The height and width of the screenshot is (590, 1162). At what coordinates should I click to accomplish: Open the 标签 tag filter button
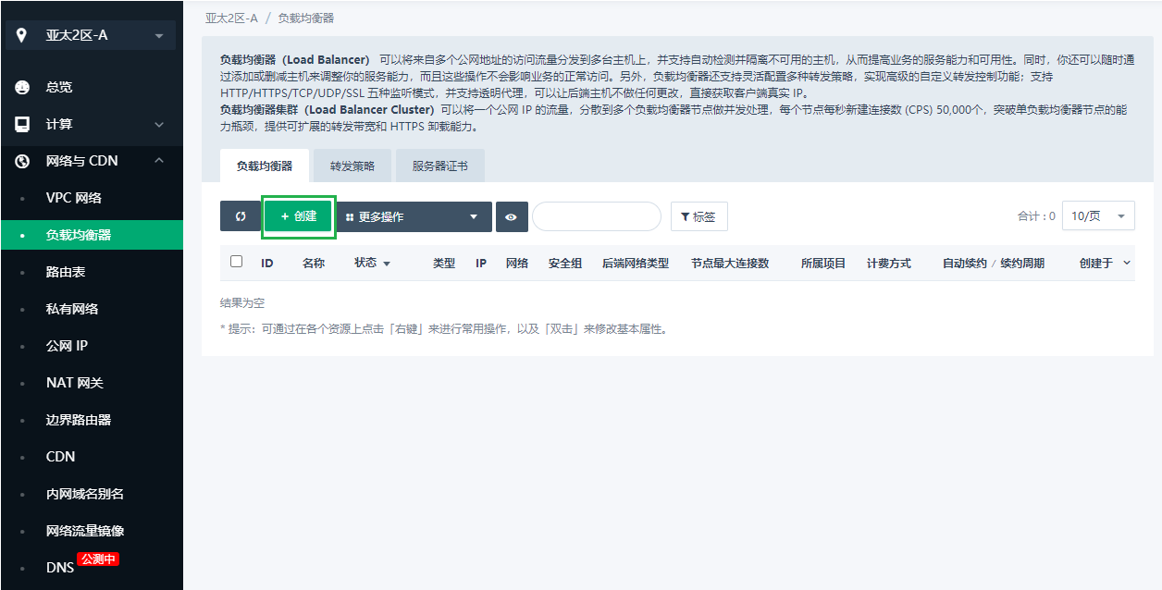pyautogui.click(x=698, y=216)
